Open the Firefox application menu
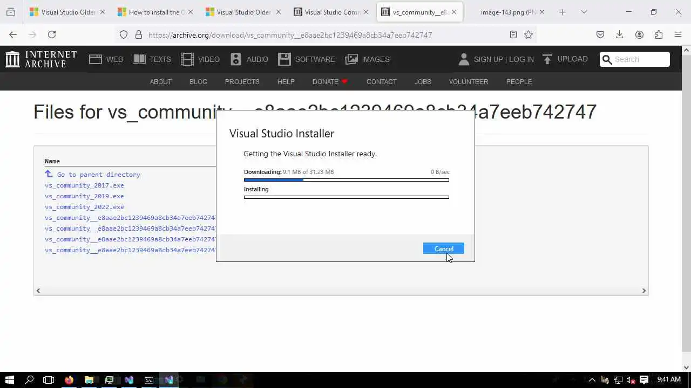Viewport: 691px width, 388px height. [678, 34]
